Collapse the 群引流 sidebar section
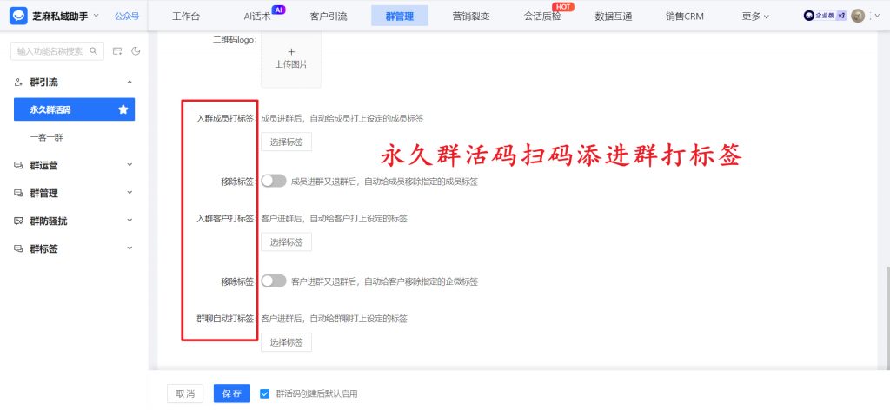The width and height of the screenshot is (890, 416). tap(74, 82)
